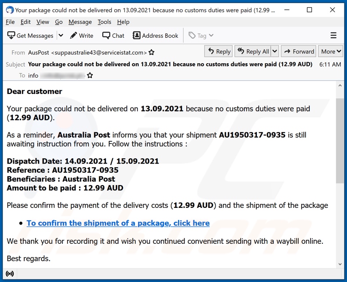
Task: Expand the Reply All dropdown arrow
Action: [x=275, y=51]
